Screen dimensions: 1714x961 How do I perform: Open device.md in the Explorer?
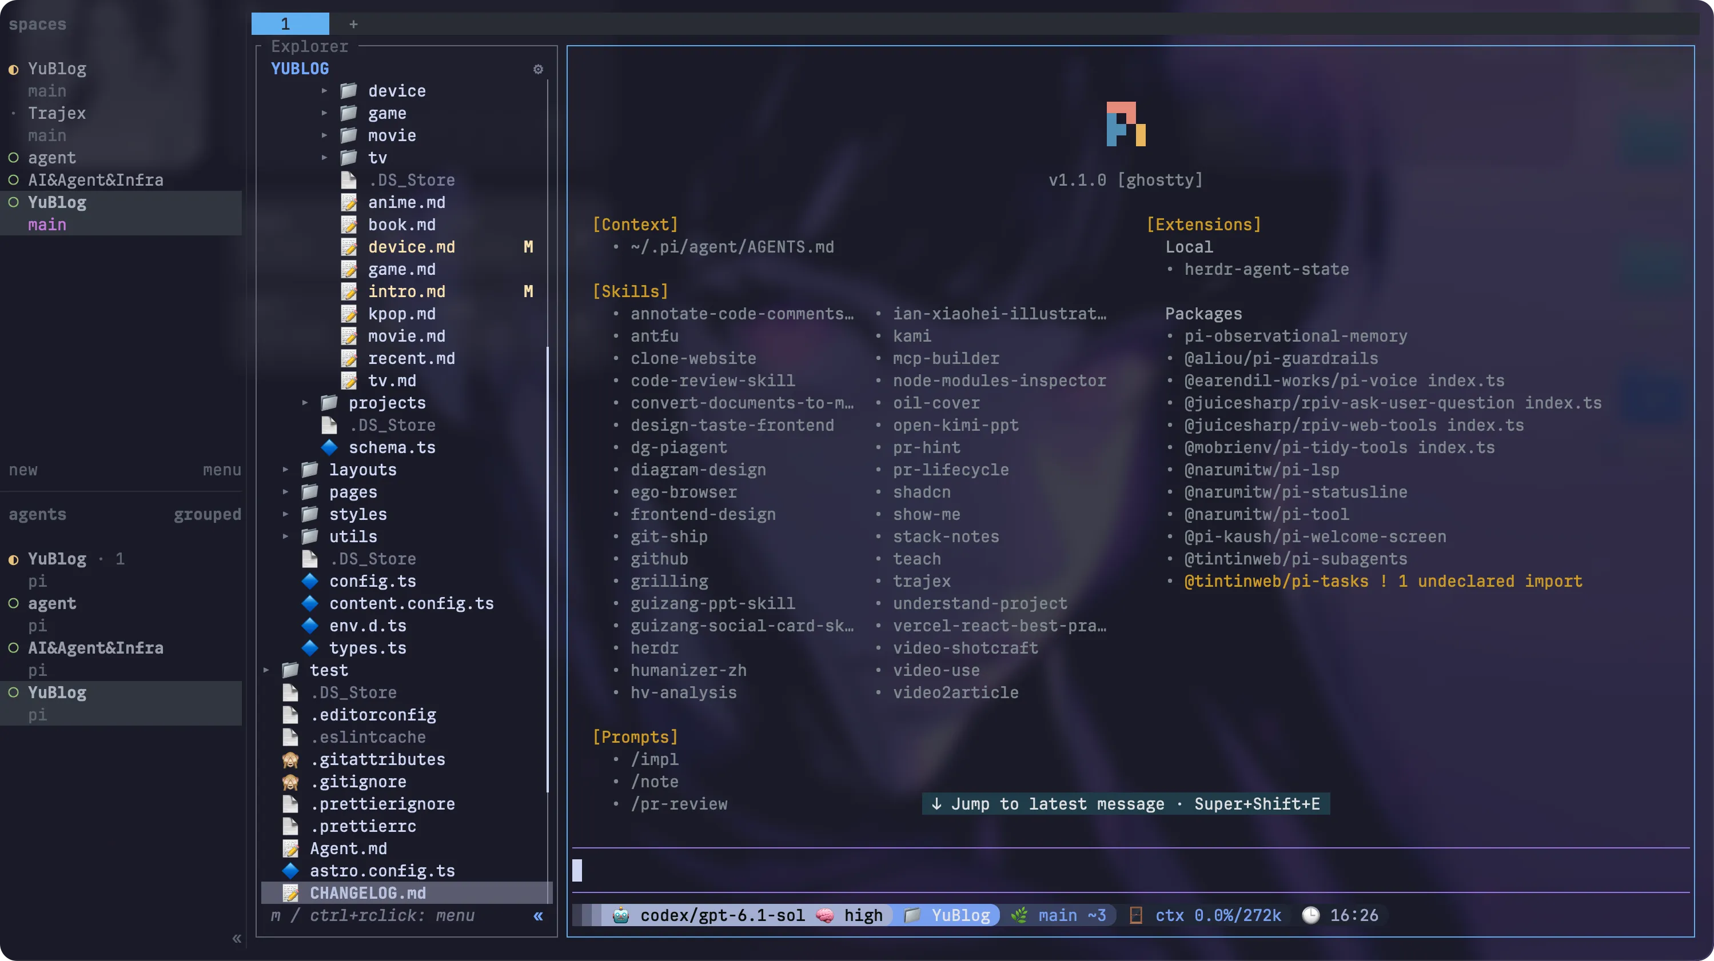(411, 247)
